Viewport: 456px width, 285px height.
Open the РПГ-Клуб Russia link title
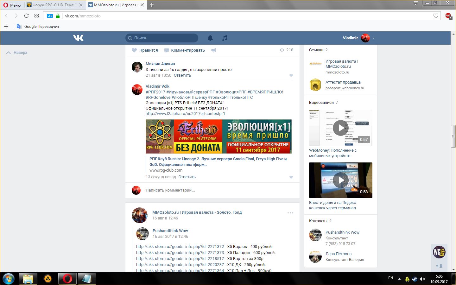pos(218,161)
